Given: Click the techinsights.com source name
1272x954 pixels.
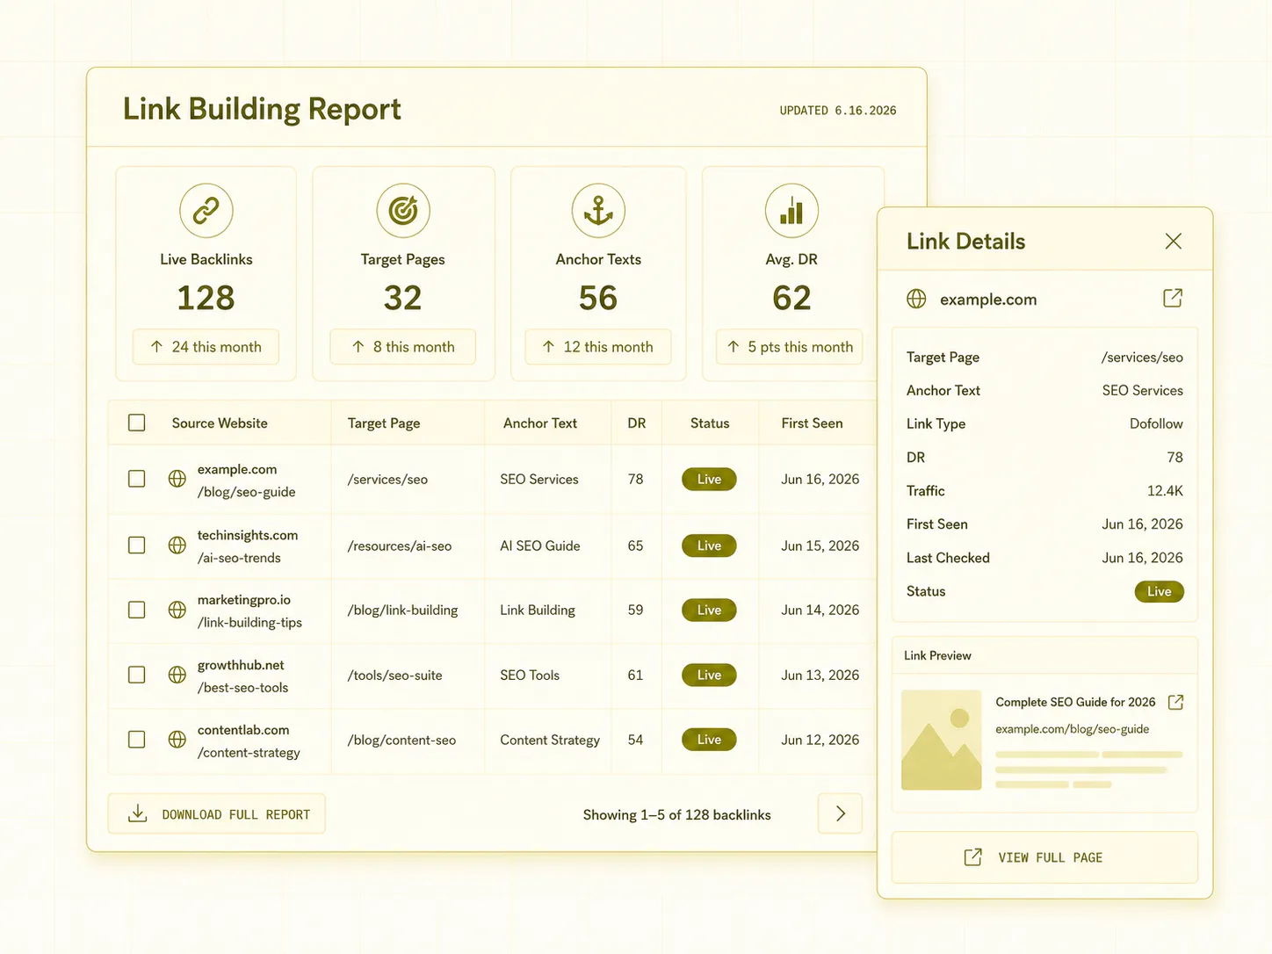Looking at the screenshot, I should [x=248, y=535].
